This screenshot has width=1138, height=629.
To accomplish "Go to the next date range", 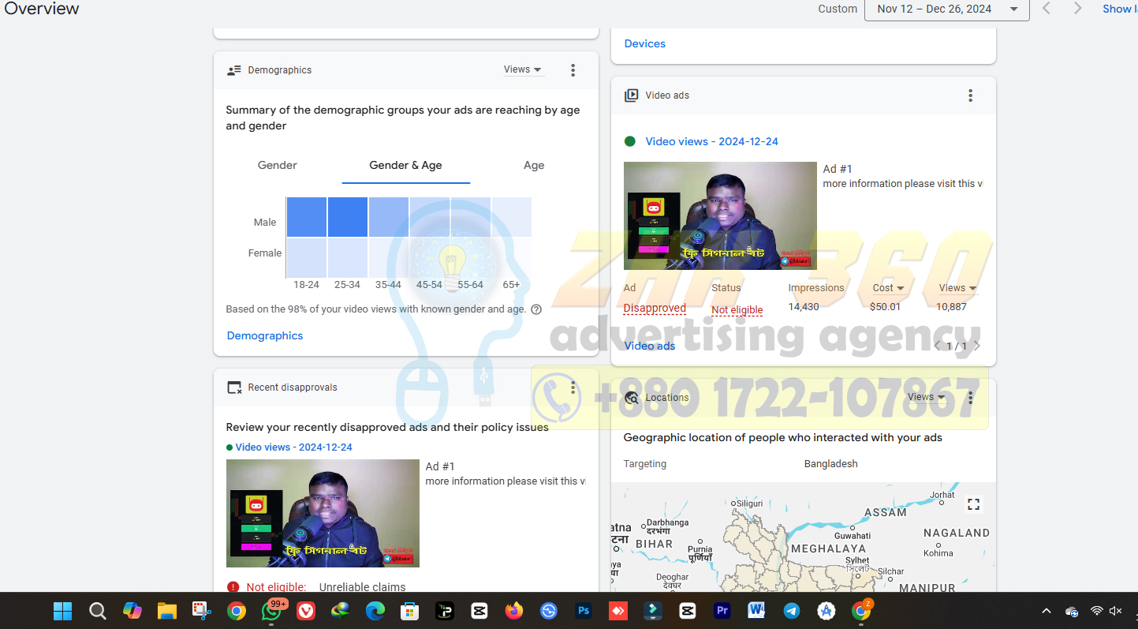I will (x=1077, y=9).
